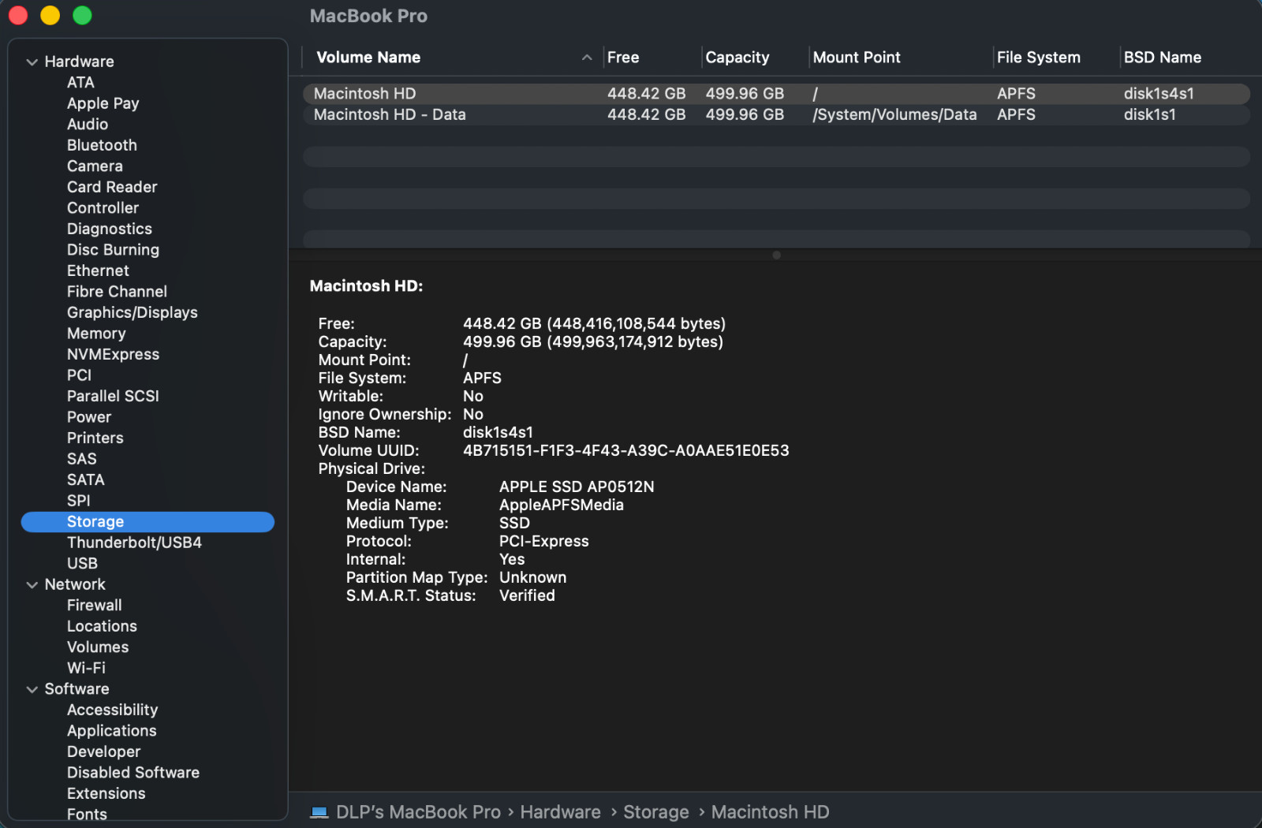1262x828 pixels.
Task: Click the BSD Name column header
Action: click(1162, 58)
